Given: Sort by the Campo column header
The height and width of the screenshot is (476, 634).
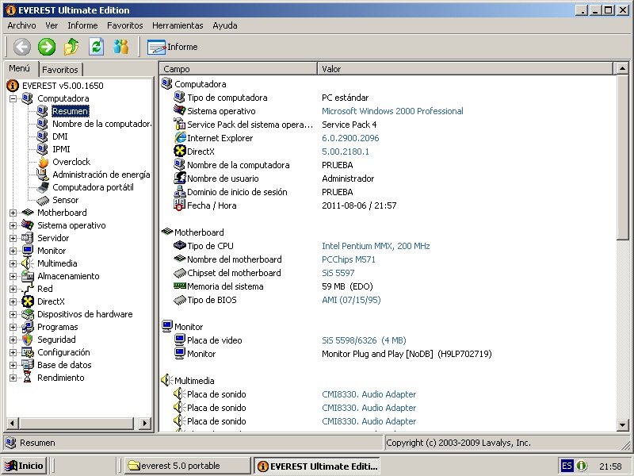Looking at the screenshot, I should 239,69.
